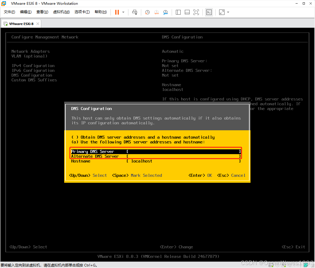Viewport: 315px width, 268px height.
Task: Click IPv6 Configuration entry
Action: pos(33,70)
